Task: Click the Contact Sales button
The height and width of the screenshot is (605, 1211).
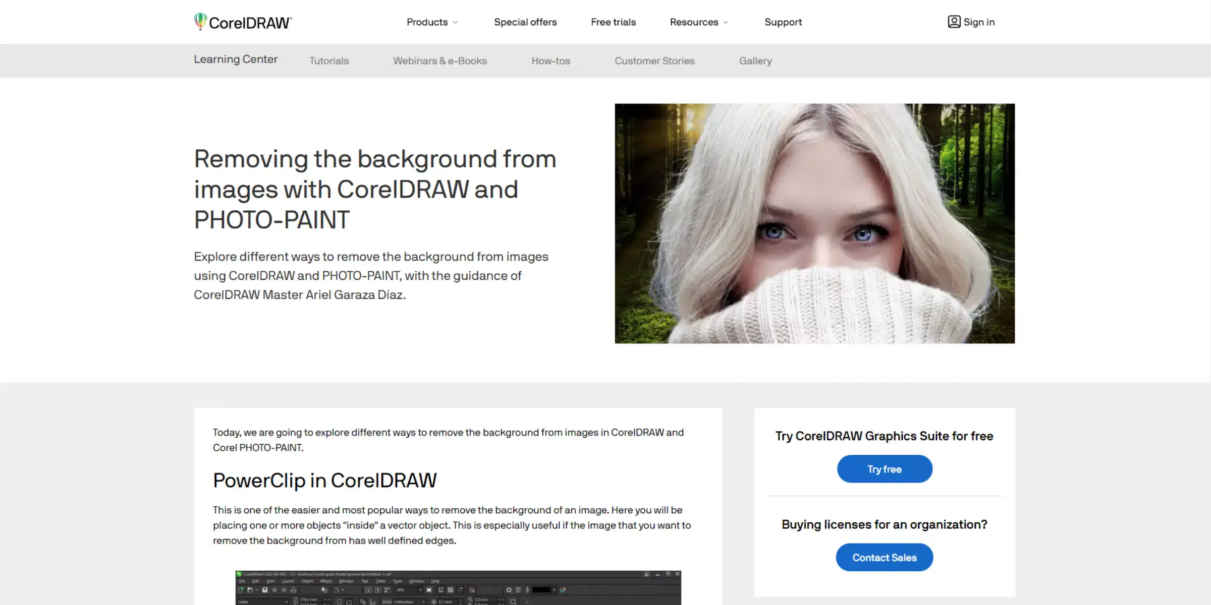Action: (885, 557)
